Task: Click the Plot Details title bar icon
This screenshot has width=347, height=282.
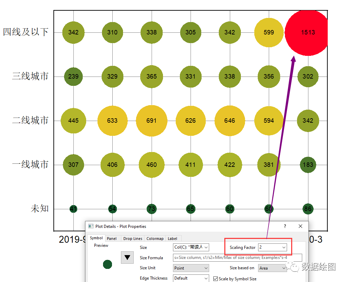Action: click(x=91, y=226)
